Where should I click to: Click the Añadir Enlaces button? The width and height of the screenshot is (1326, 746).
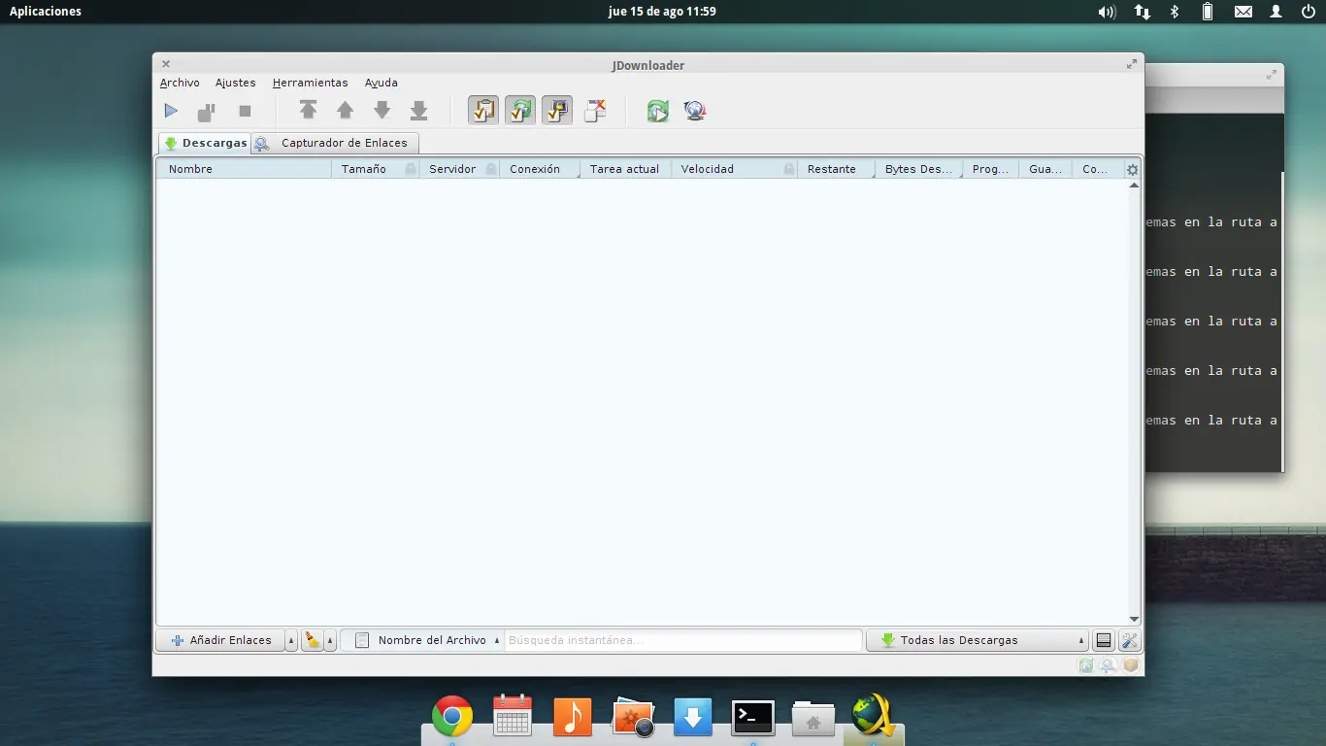click(220, 640)
